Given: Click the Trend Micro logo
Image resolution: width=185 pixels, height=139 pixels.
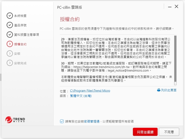Looking at the screenshot, I should tap(15, 120).
